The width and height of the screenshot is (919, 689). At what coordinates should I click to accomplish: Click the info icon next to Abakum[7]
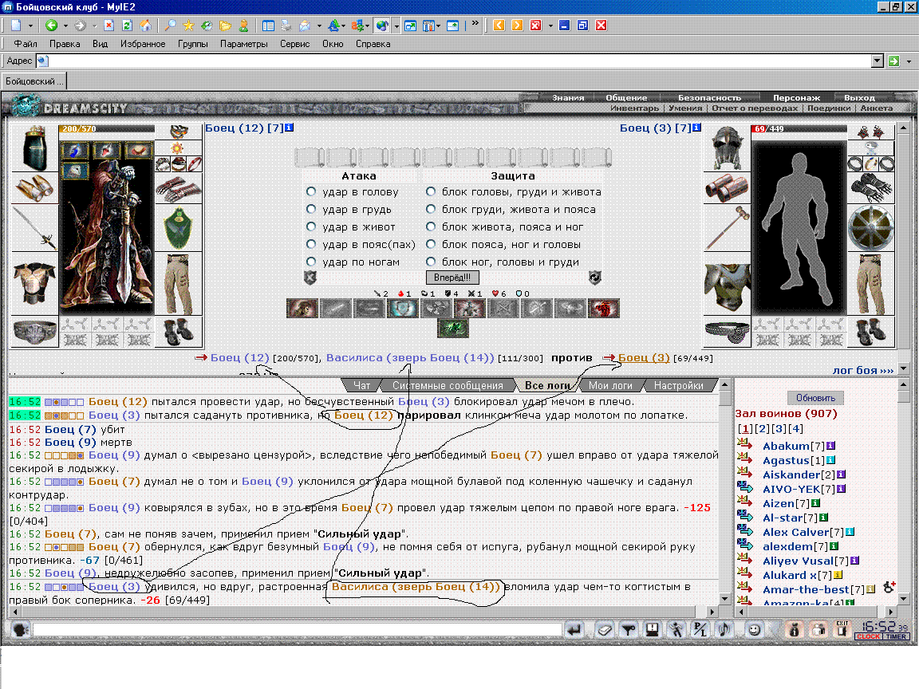tap(830, 446)
